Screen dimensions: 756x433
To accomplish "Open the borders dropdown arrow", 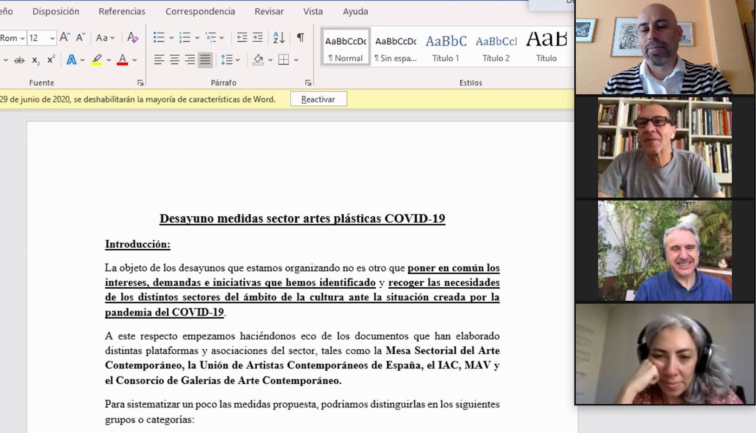I will pyautogui.click(x=296, y=60).
